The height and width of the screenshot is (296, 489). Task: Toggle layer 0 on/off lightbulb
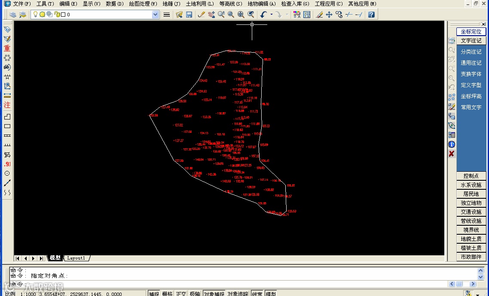[35, 14]
